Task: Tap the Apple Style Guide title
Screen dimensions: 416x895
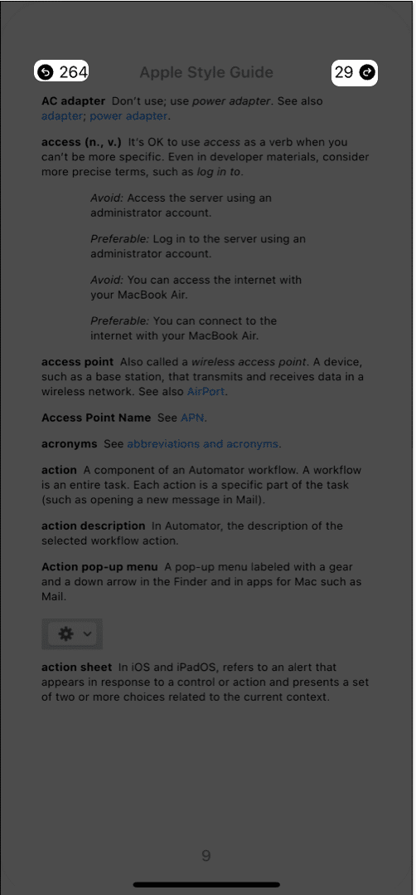Action: coord(206,72)
